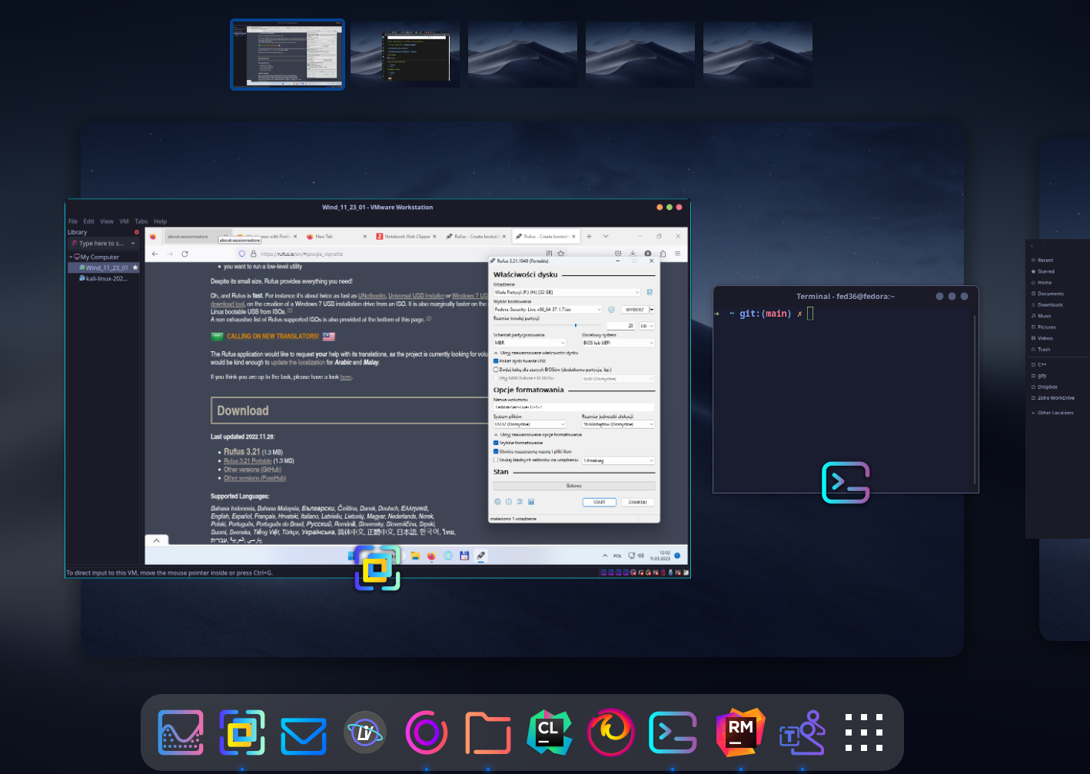Go back in Firefox toolbar
Screen dimensions: 1090x774
(155, 254)
